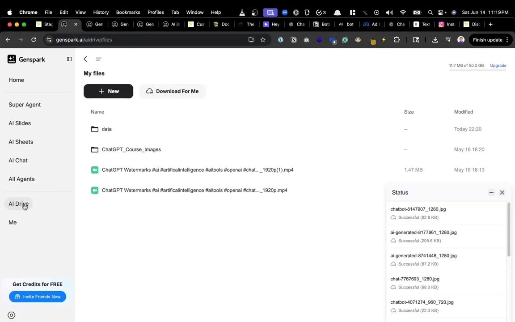Click the Upgrade link for storage
The height and width of the screenshot is (322, 515).
498,65
